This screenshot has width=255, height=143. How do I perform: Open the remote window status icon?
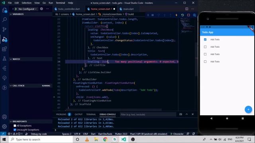point(3,134)
